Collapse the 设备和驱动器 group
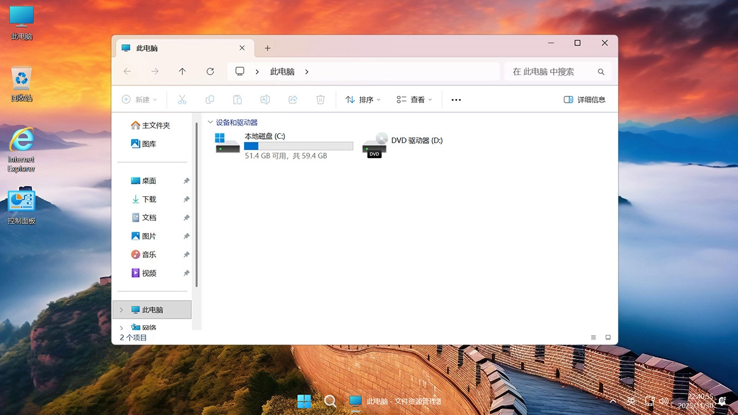The height and width of the screenshot is (415, 738). (211, 122)
